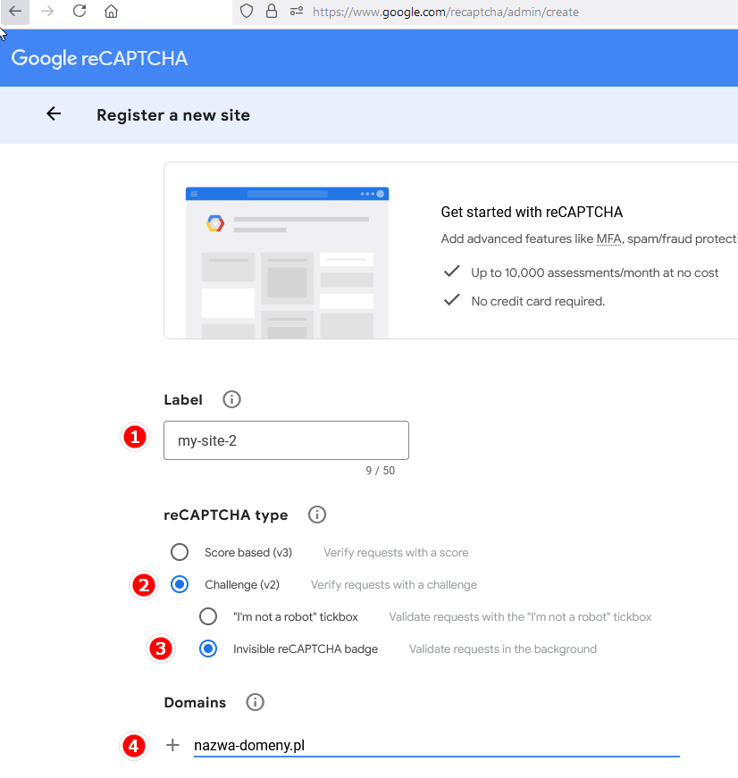Focus the domain input with nazwa-domeny.pl
Image resolution: width=738 pixels, height=778 pixels.
436,745
